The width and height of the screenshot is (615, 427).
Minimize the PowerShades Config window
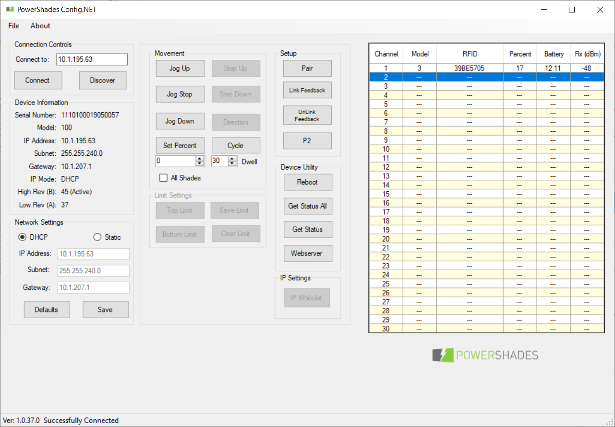(x=543, y=10)
